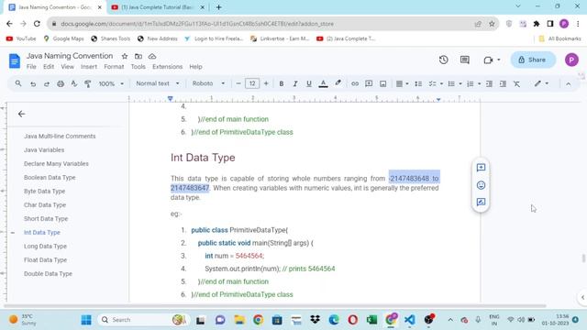Screen dimensions: 587x330
Task: Open the YouTube bookmark
Action: [21, 38]
